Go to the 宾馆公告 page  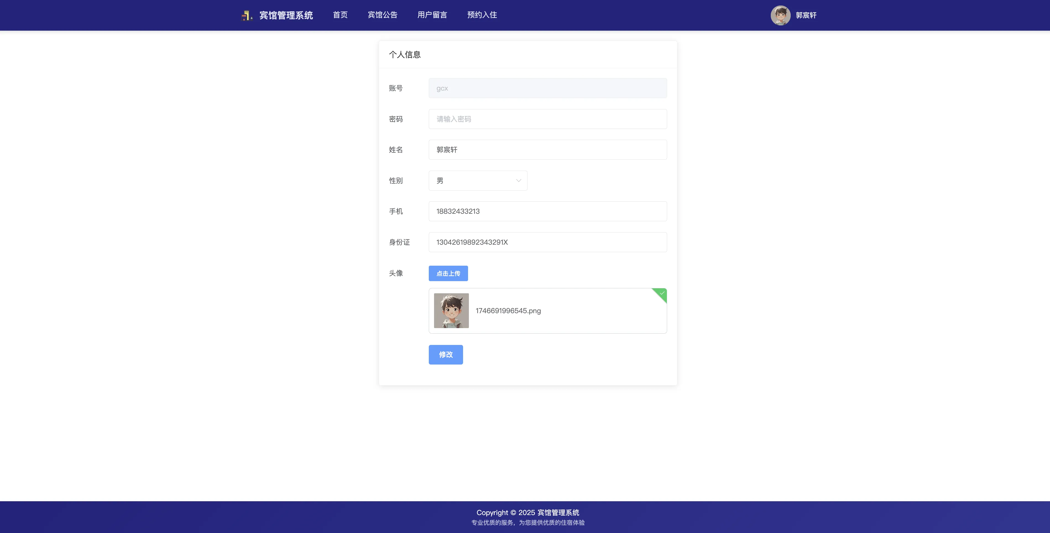pos(382,15)
